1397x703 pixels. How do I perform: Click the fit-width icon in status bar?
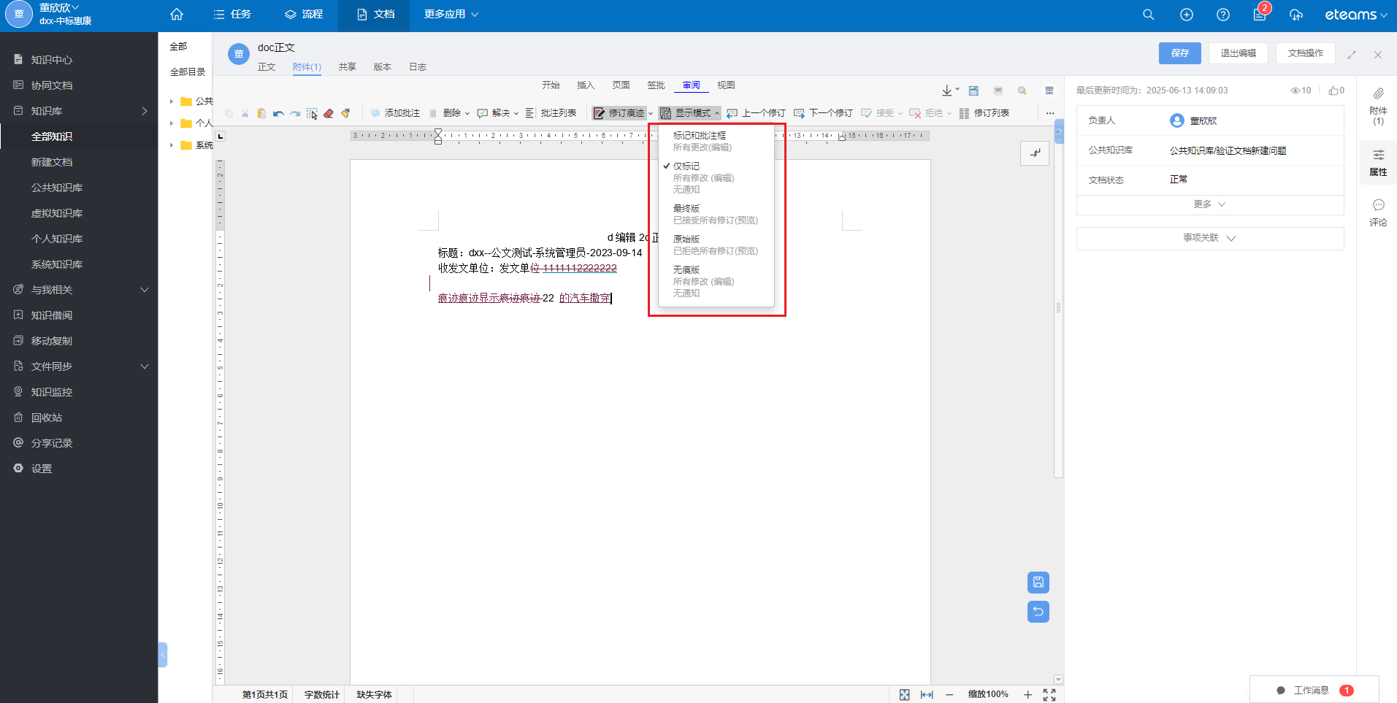tap(927, 694)
